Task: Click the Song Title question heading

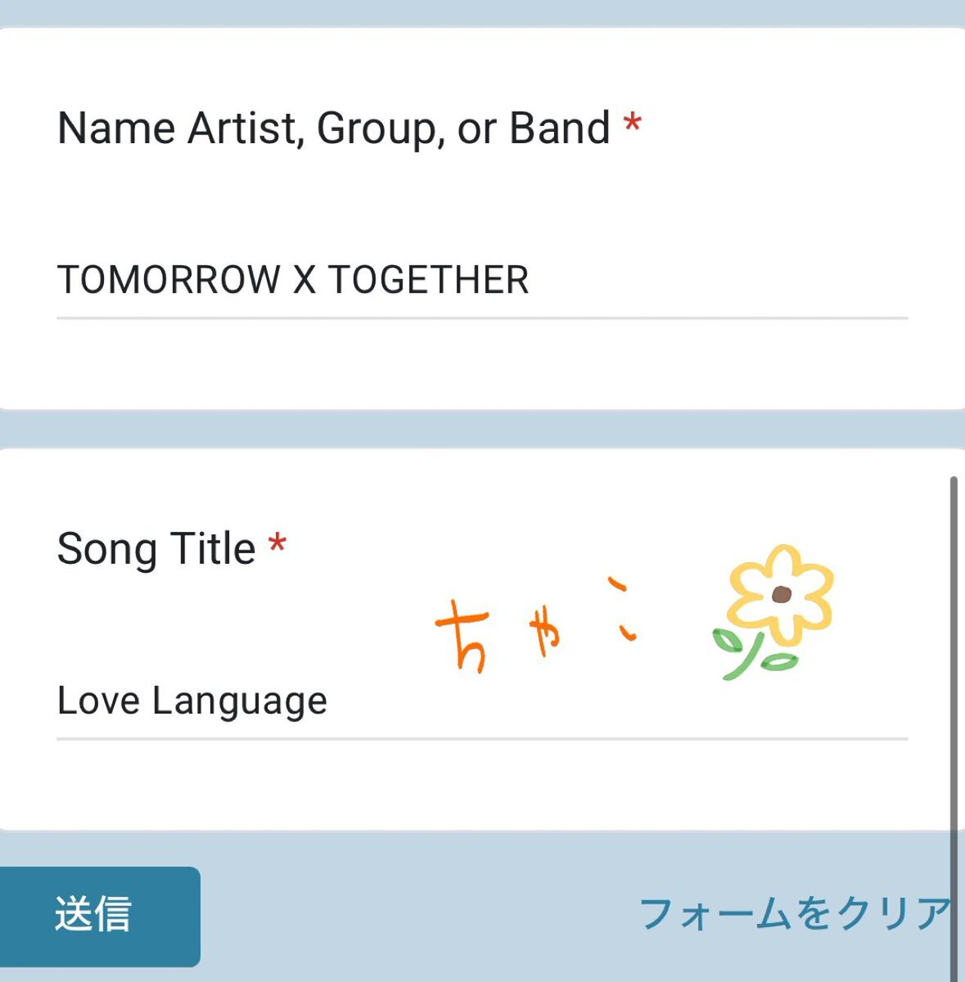Action: 156,548
